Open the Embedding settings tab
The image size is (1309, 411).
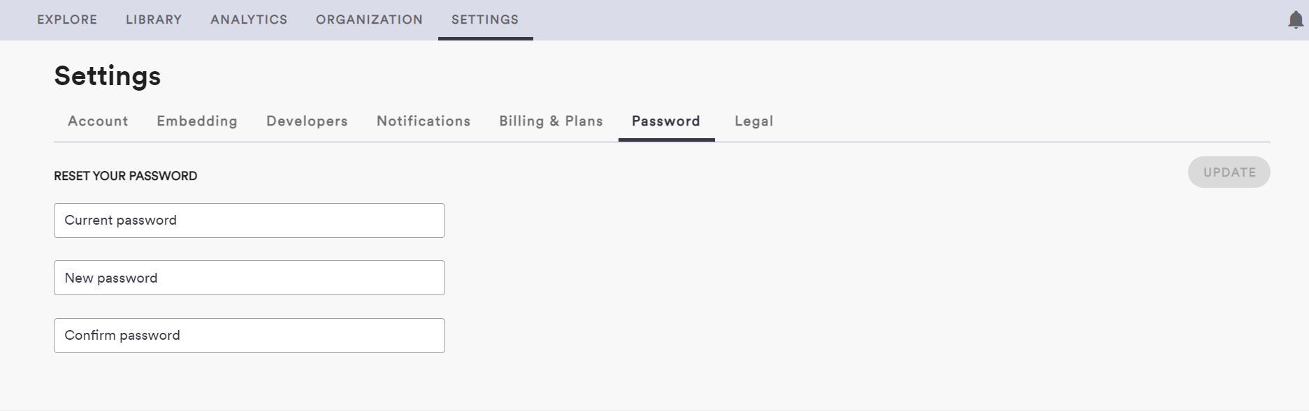[197, 121]
